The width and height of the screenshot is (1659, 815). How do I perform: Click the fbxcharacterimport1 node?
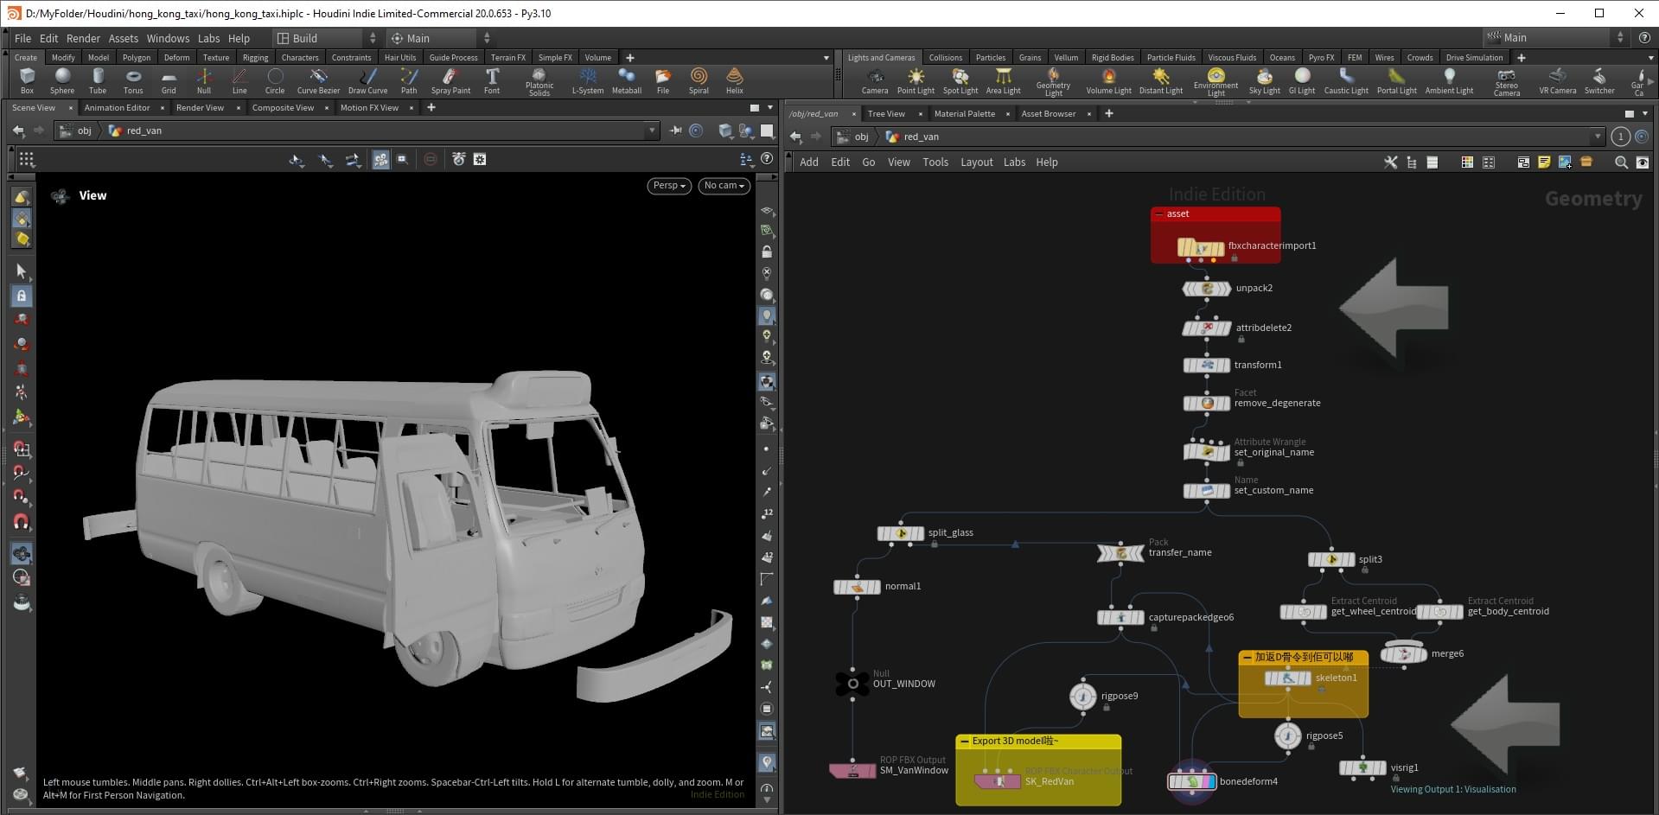pos(1201,247)
